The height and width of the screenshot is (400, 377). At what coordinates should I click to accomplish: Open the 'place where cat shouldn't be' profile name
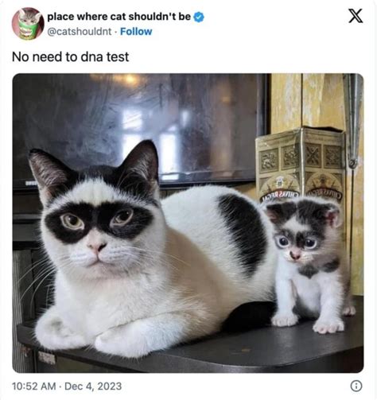pos(119,17)
